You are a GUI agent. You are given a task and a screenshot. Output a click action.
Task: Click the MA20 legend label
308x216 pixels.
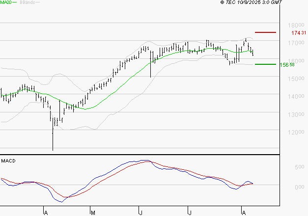6,2
